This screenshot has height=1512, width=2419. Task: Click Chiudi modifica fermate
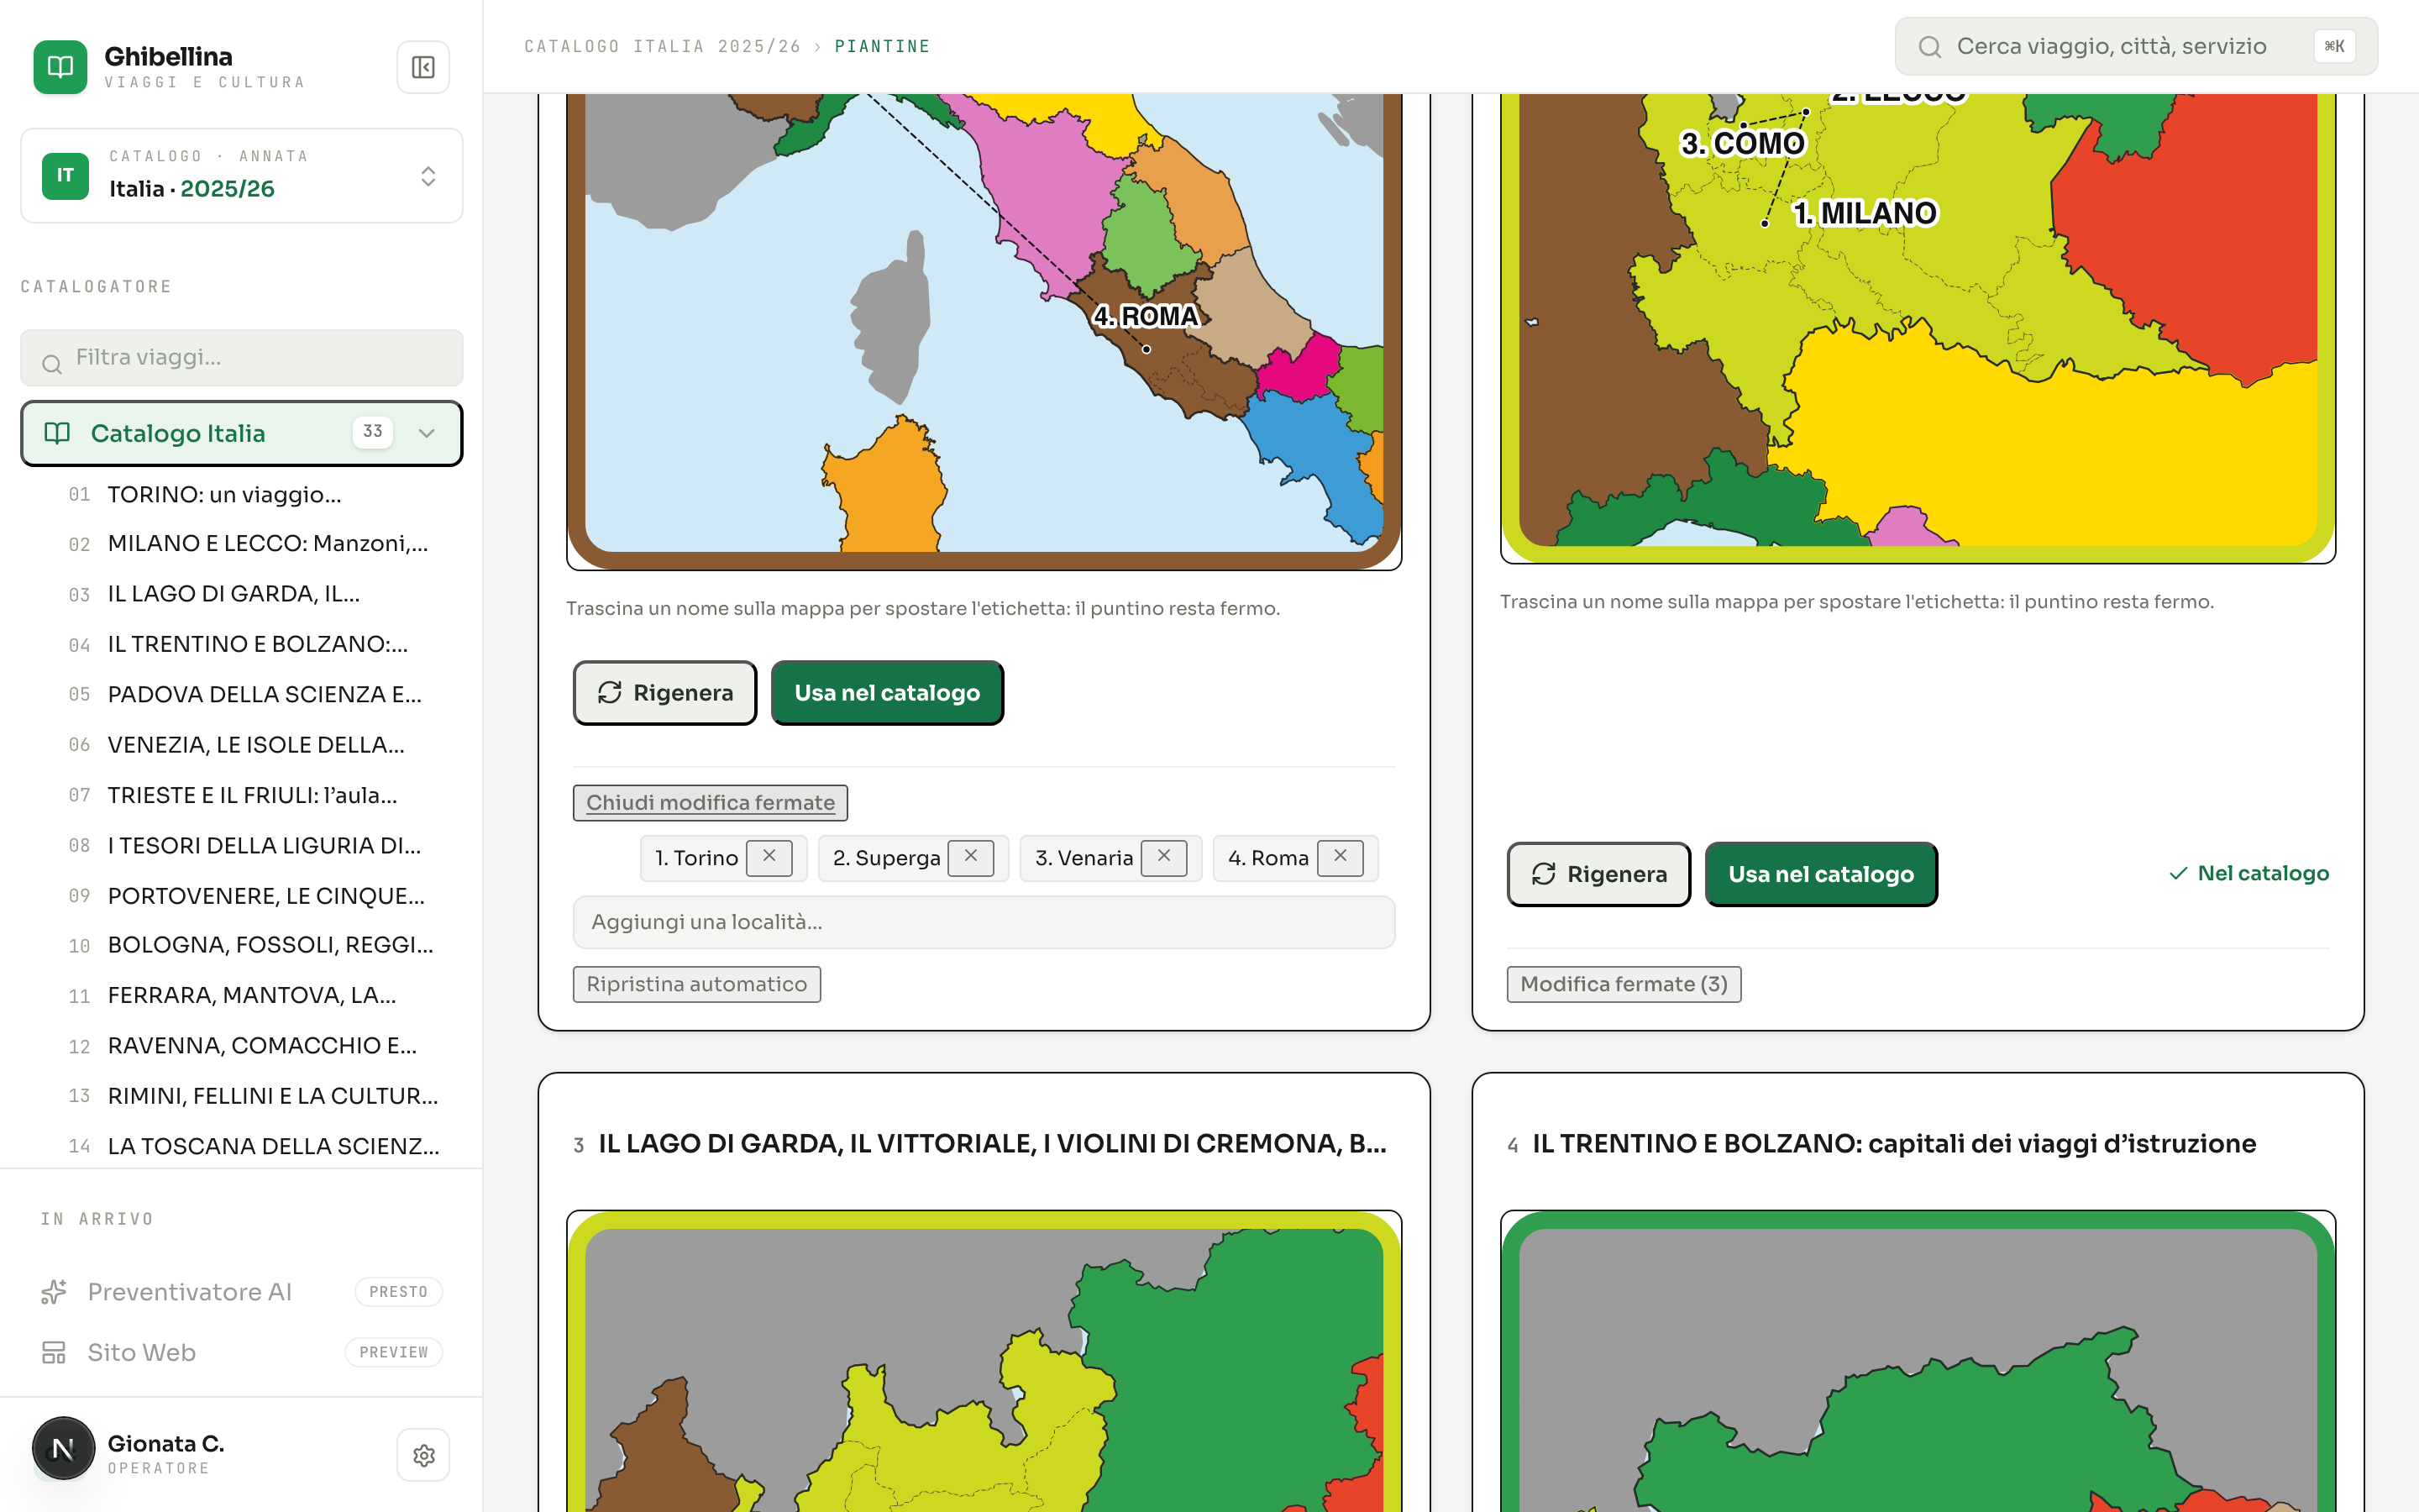coord(711,803)
